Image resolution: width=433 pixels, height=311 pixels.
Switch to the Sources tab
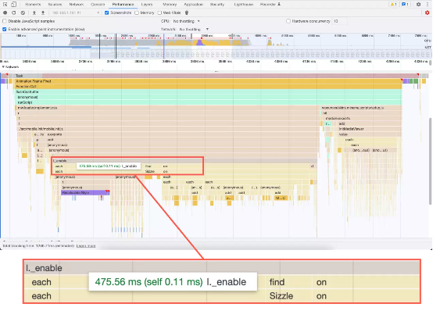(x=55, y=4)
